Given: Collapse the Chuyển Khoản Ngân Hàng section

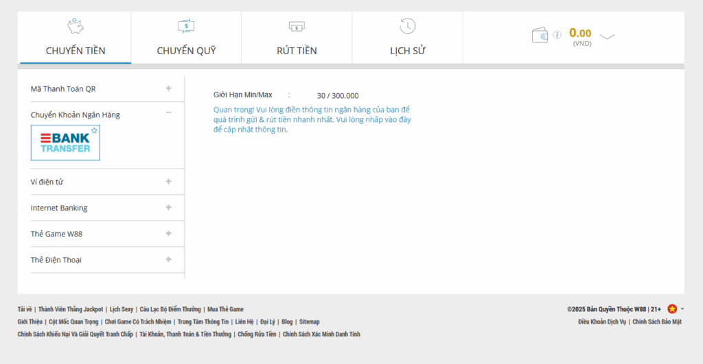Looking at the screenshot, I should [x=168, y=113].
